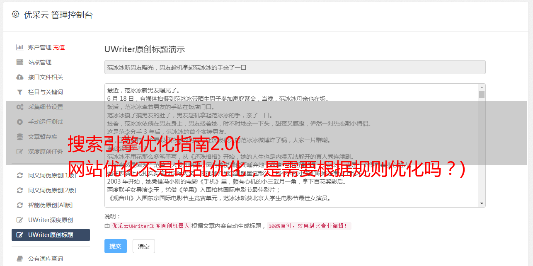
Task: Select UWriter原创标题 active menu item
Action: tap(51, 235)
